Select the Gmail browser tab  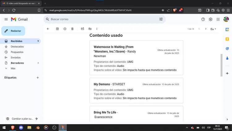pos(21,3)
